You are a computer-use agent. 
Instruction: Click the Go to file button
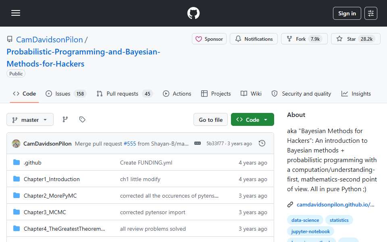click(x=210, y=120)
